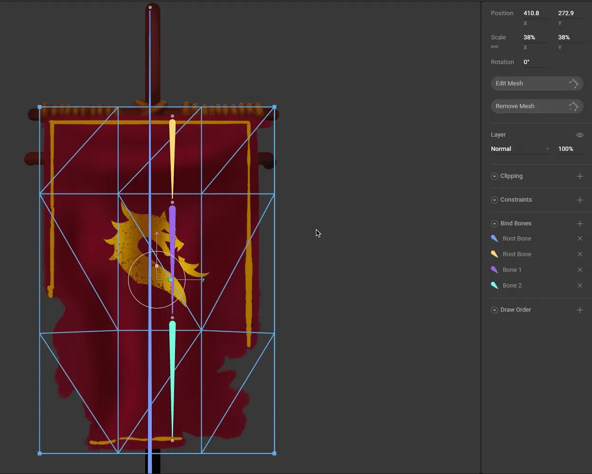The width and height of the screenshot is (592, 474).
Task: Click the Constraints section label
Action: tap(516, 200)
